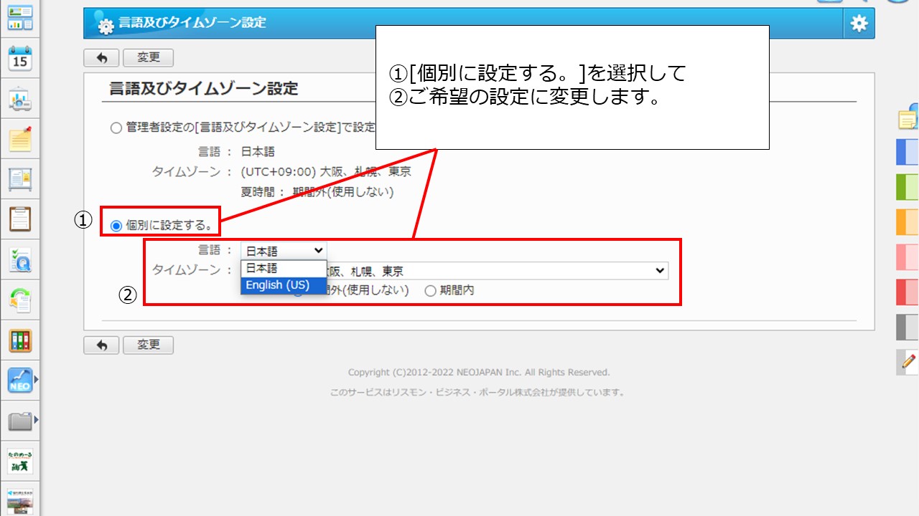Click the リスモン・ビジネス・ポータル service notice

click(477, 393)
